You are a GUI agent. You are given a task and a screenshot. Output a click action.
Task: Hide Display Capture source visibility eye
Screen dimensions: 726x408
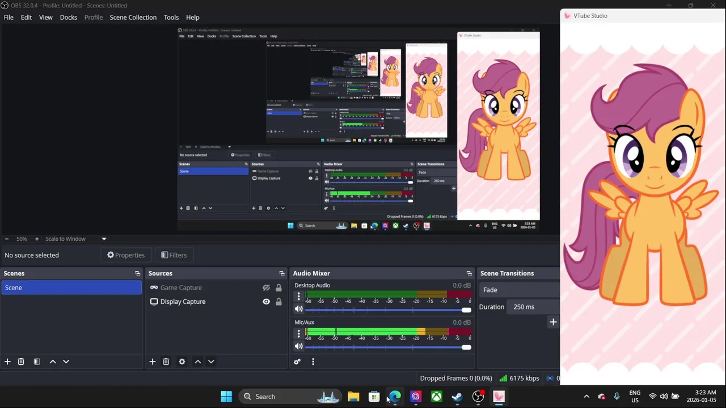(266, 302)
